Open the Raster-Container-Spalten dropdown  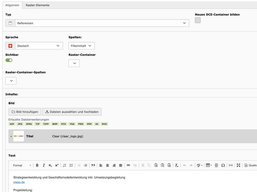pos(11,81)
